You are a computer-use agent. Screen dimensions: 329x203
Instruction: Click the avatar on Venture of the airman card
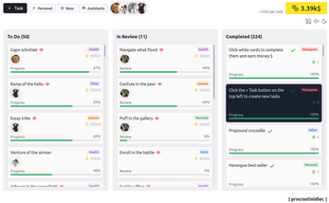(15, 161)
